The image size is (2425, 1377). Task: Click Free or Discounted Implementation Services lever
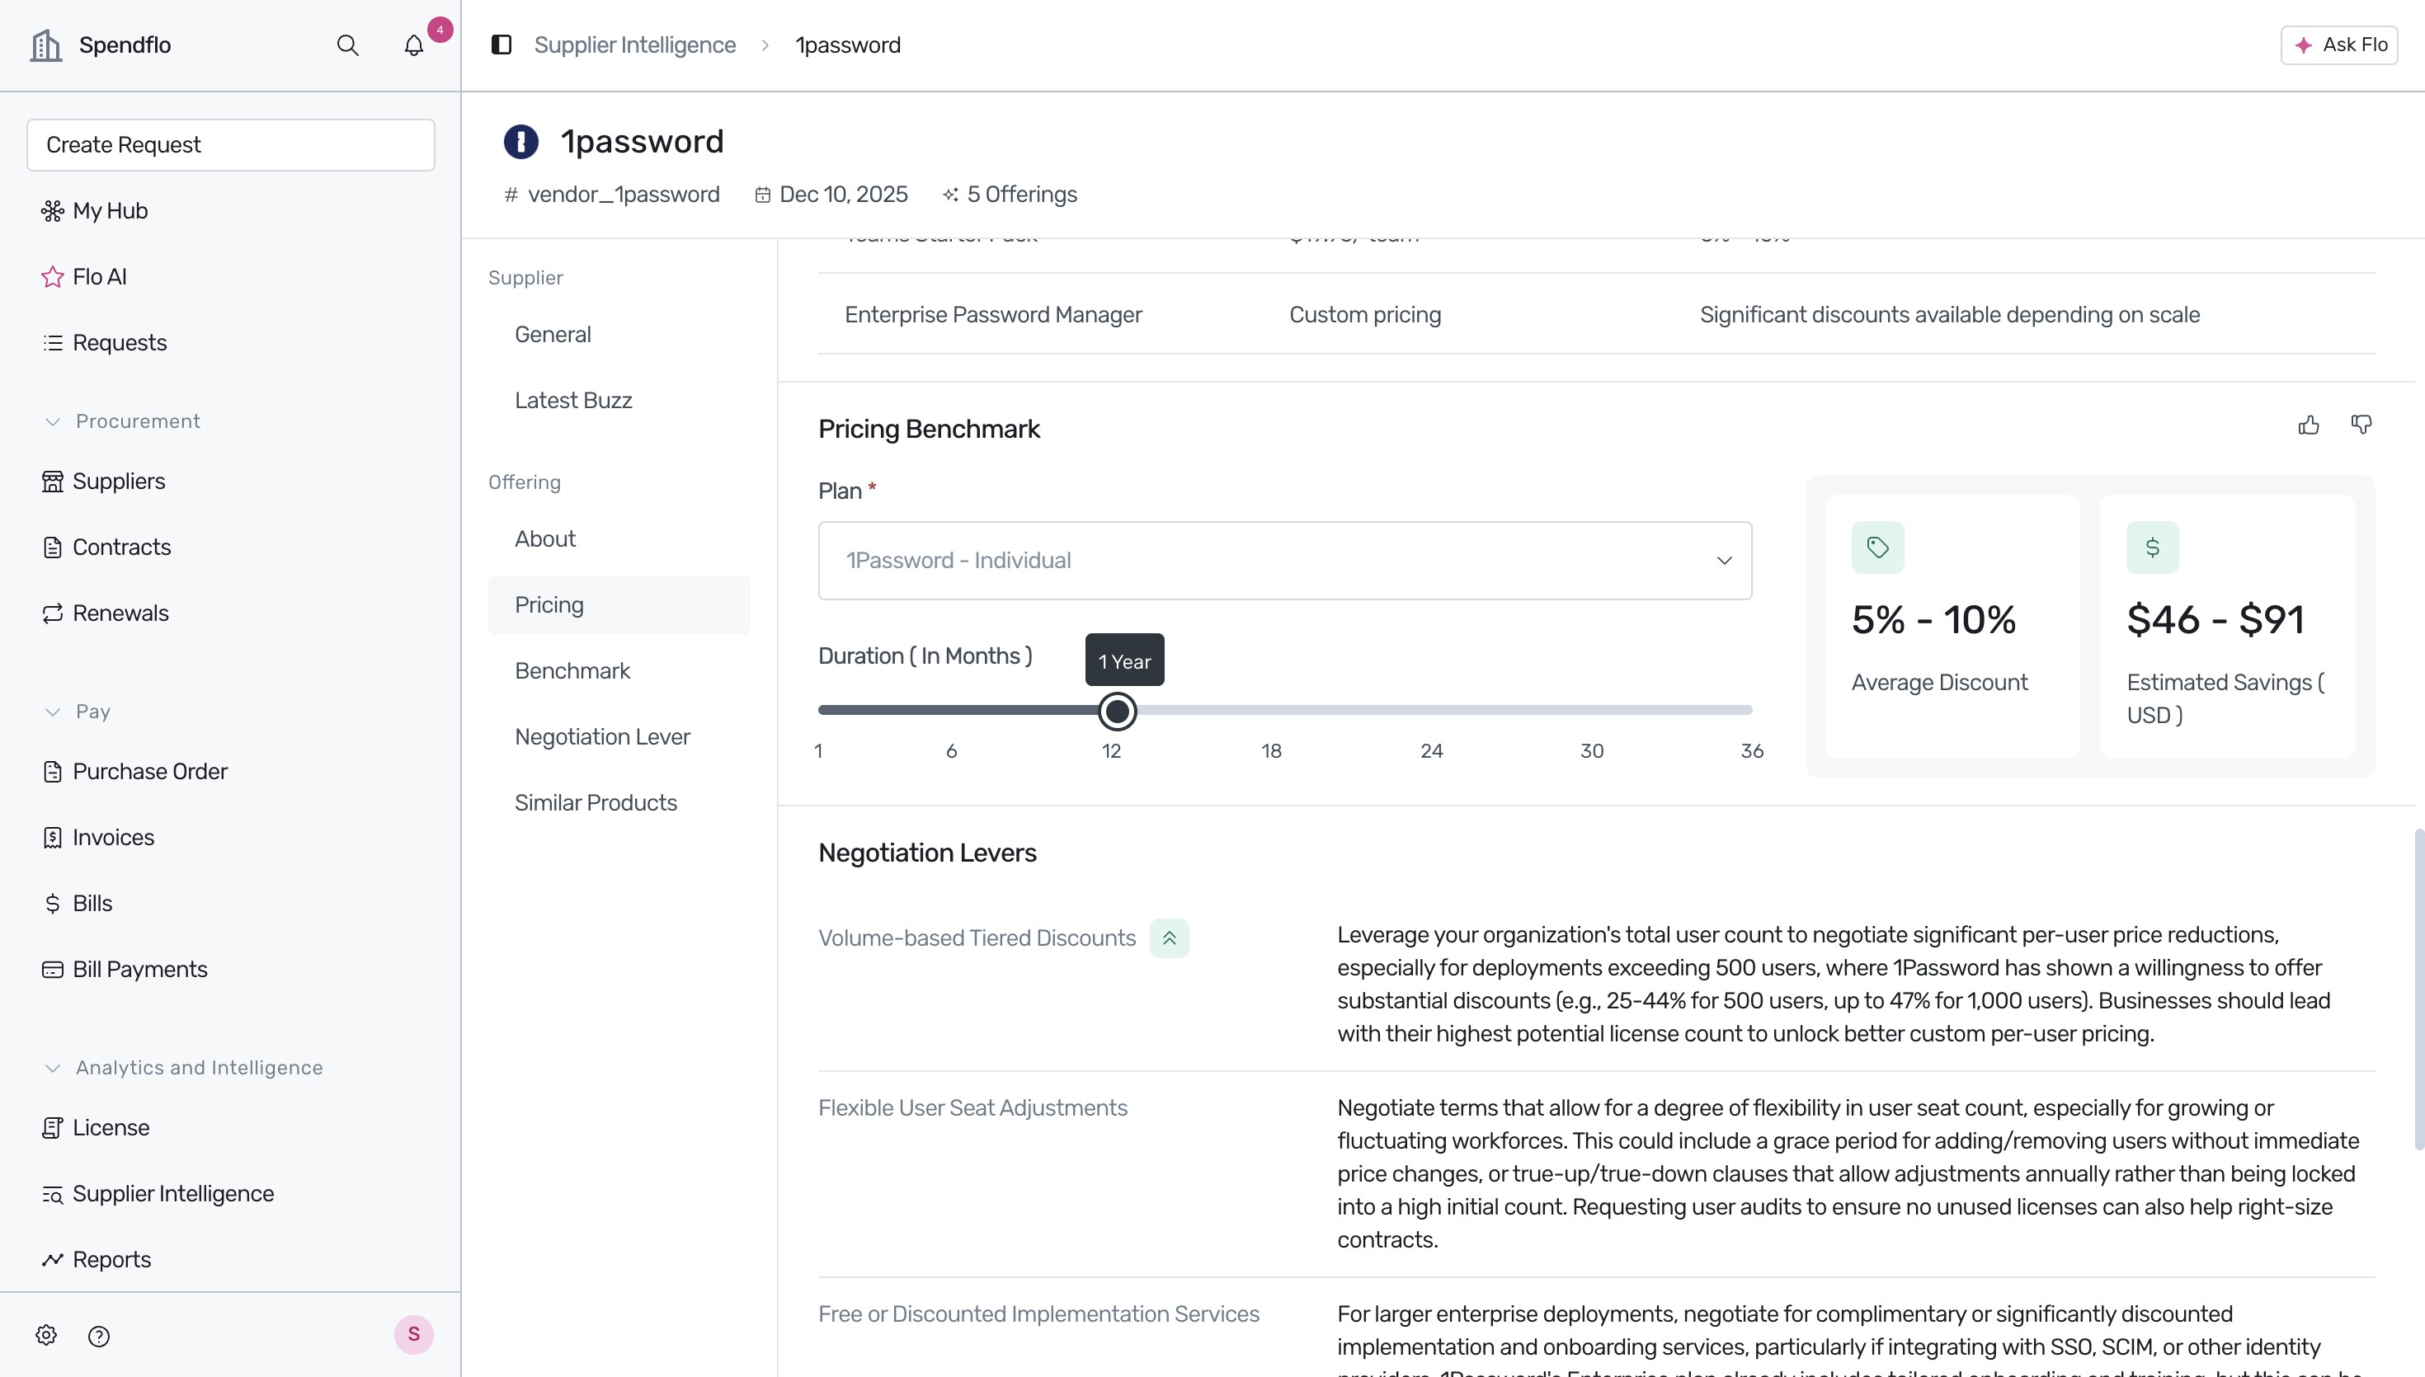(1038, 1314)
